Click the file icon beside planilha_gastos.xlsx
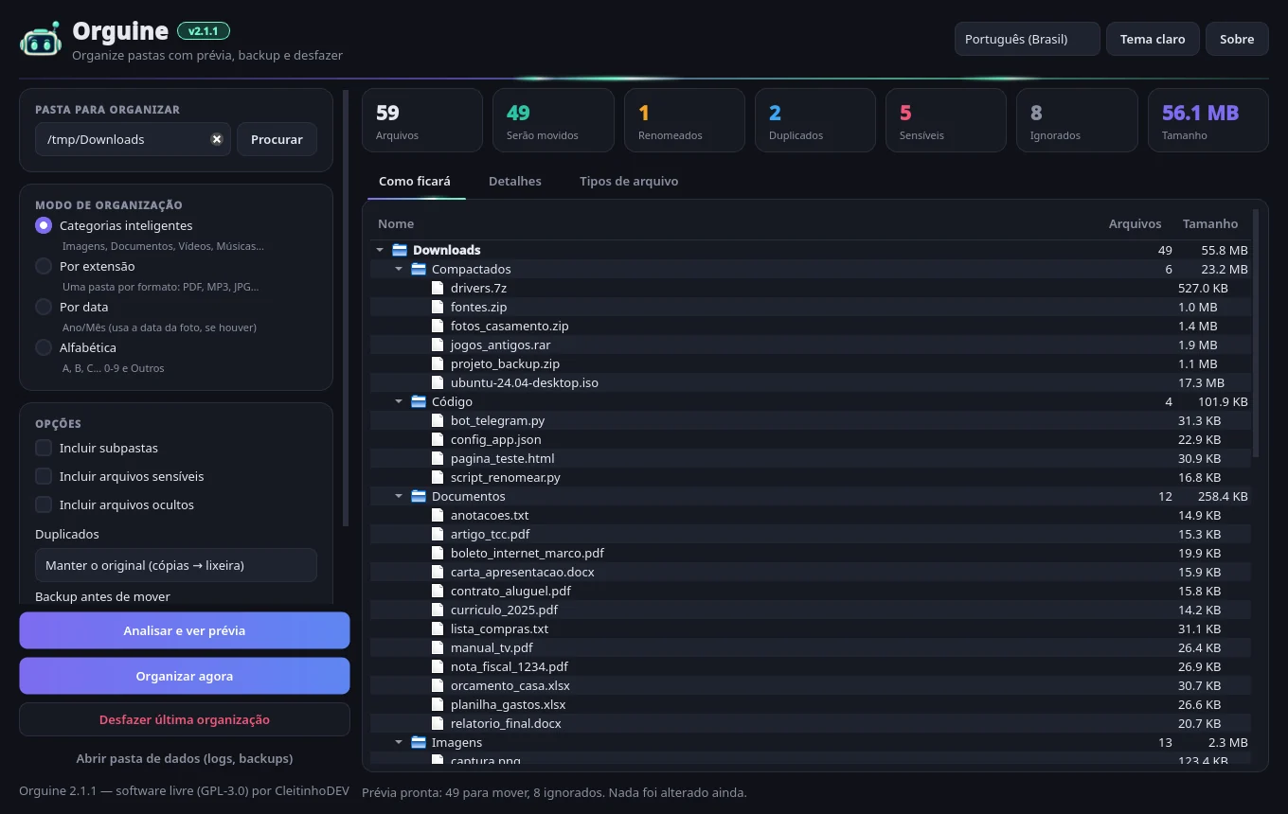 coord(438,704)
